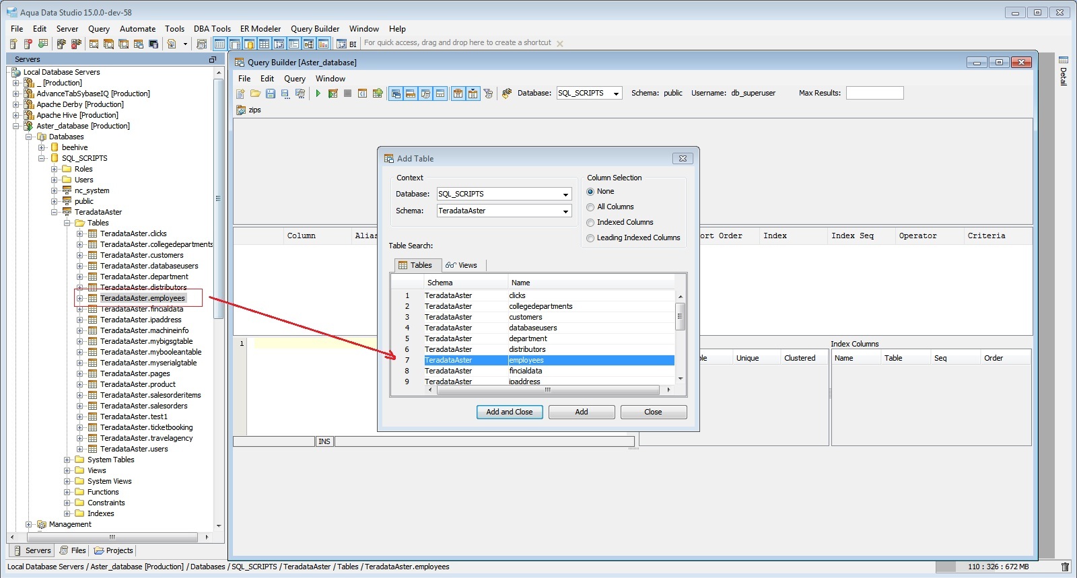Select the distributors row in Add Table list

[x=532, y=349]
